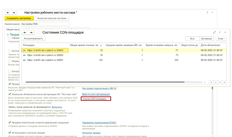
Task: Uncheck Продажи алкогольной (спиртосодержащей) продукции
Action: (x=10, y=122)
